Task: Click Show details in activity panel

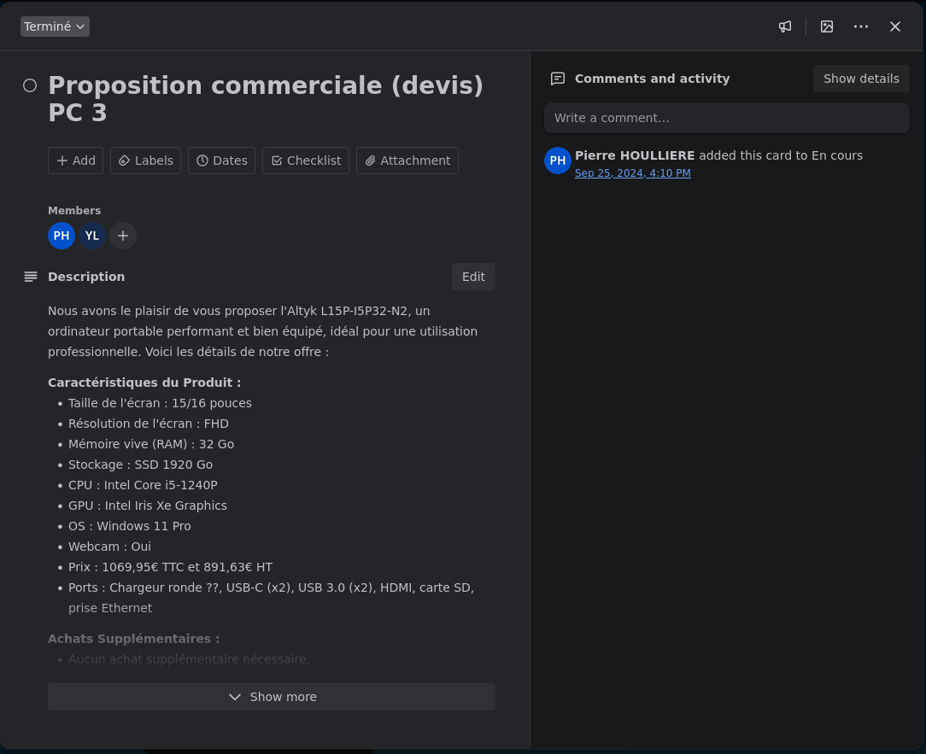Action: click(861, 79)
